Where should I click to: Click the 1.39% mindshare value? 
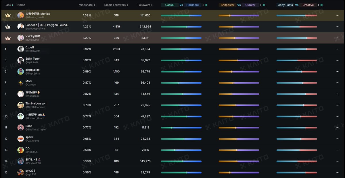[x=87, y=15]
